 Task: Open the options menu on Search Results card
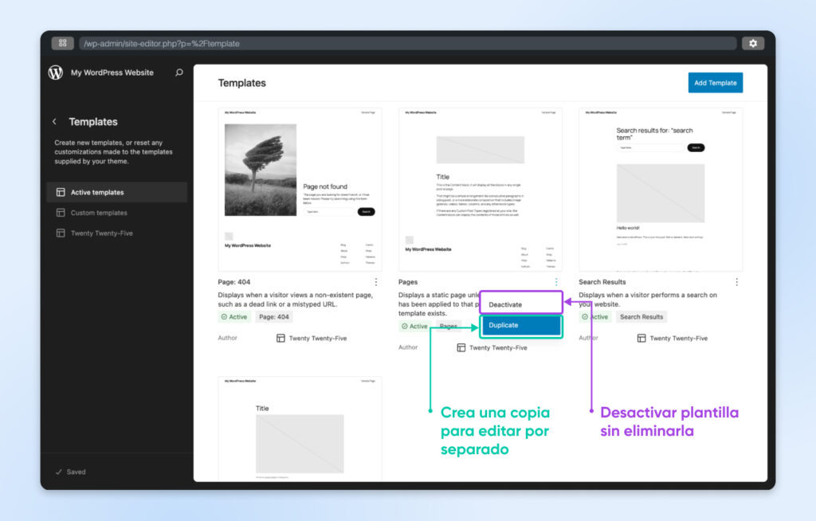click(736, 281)
